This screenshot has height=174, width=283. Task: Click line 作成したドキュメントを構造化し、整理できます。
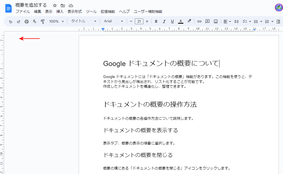145,87
